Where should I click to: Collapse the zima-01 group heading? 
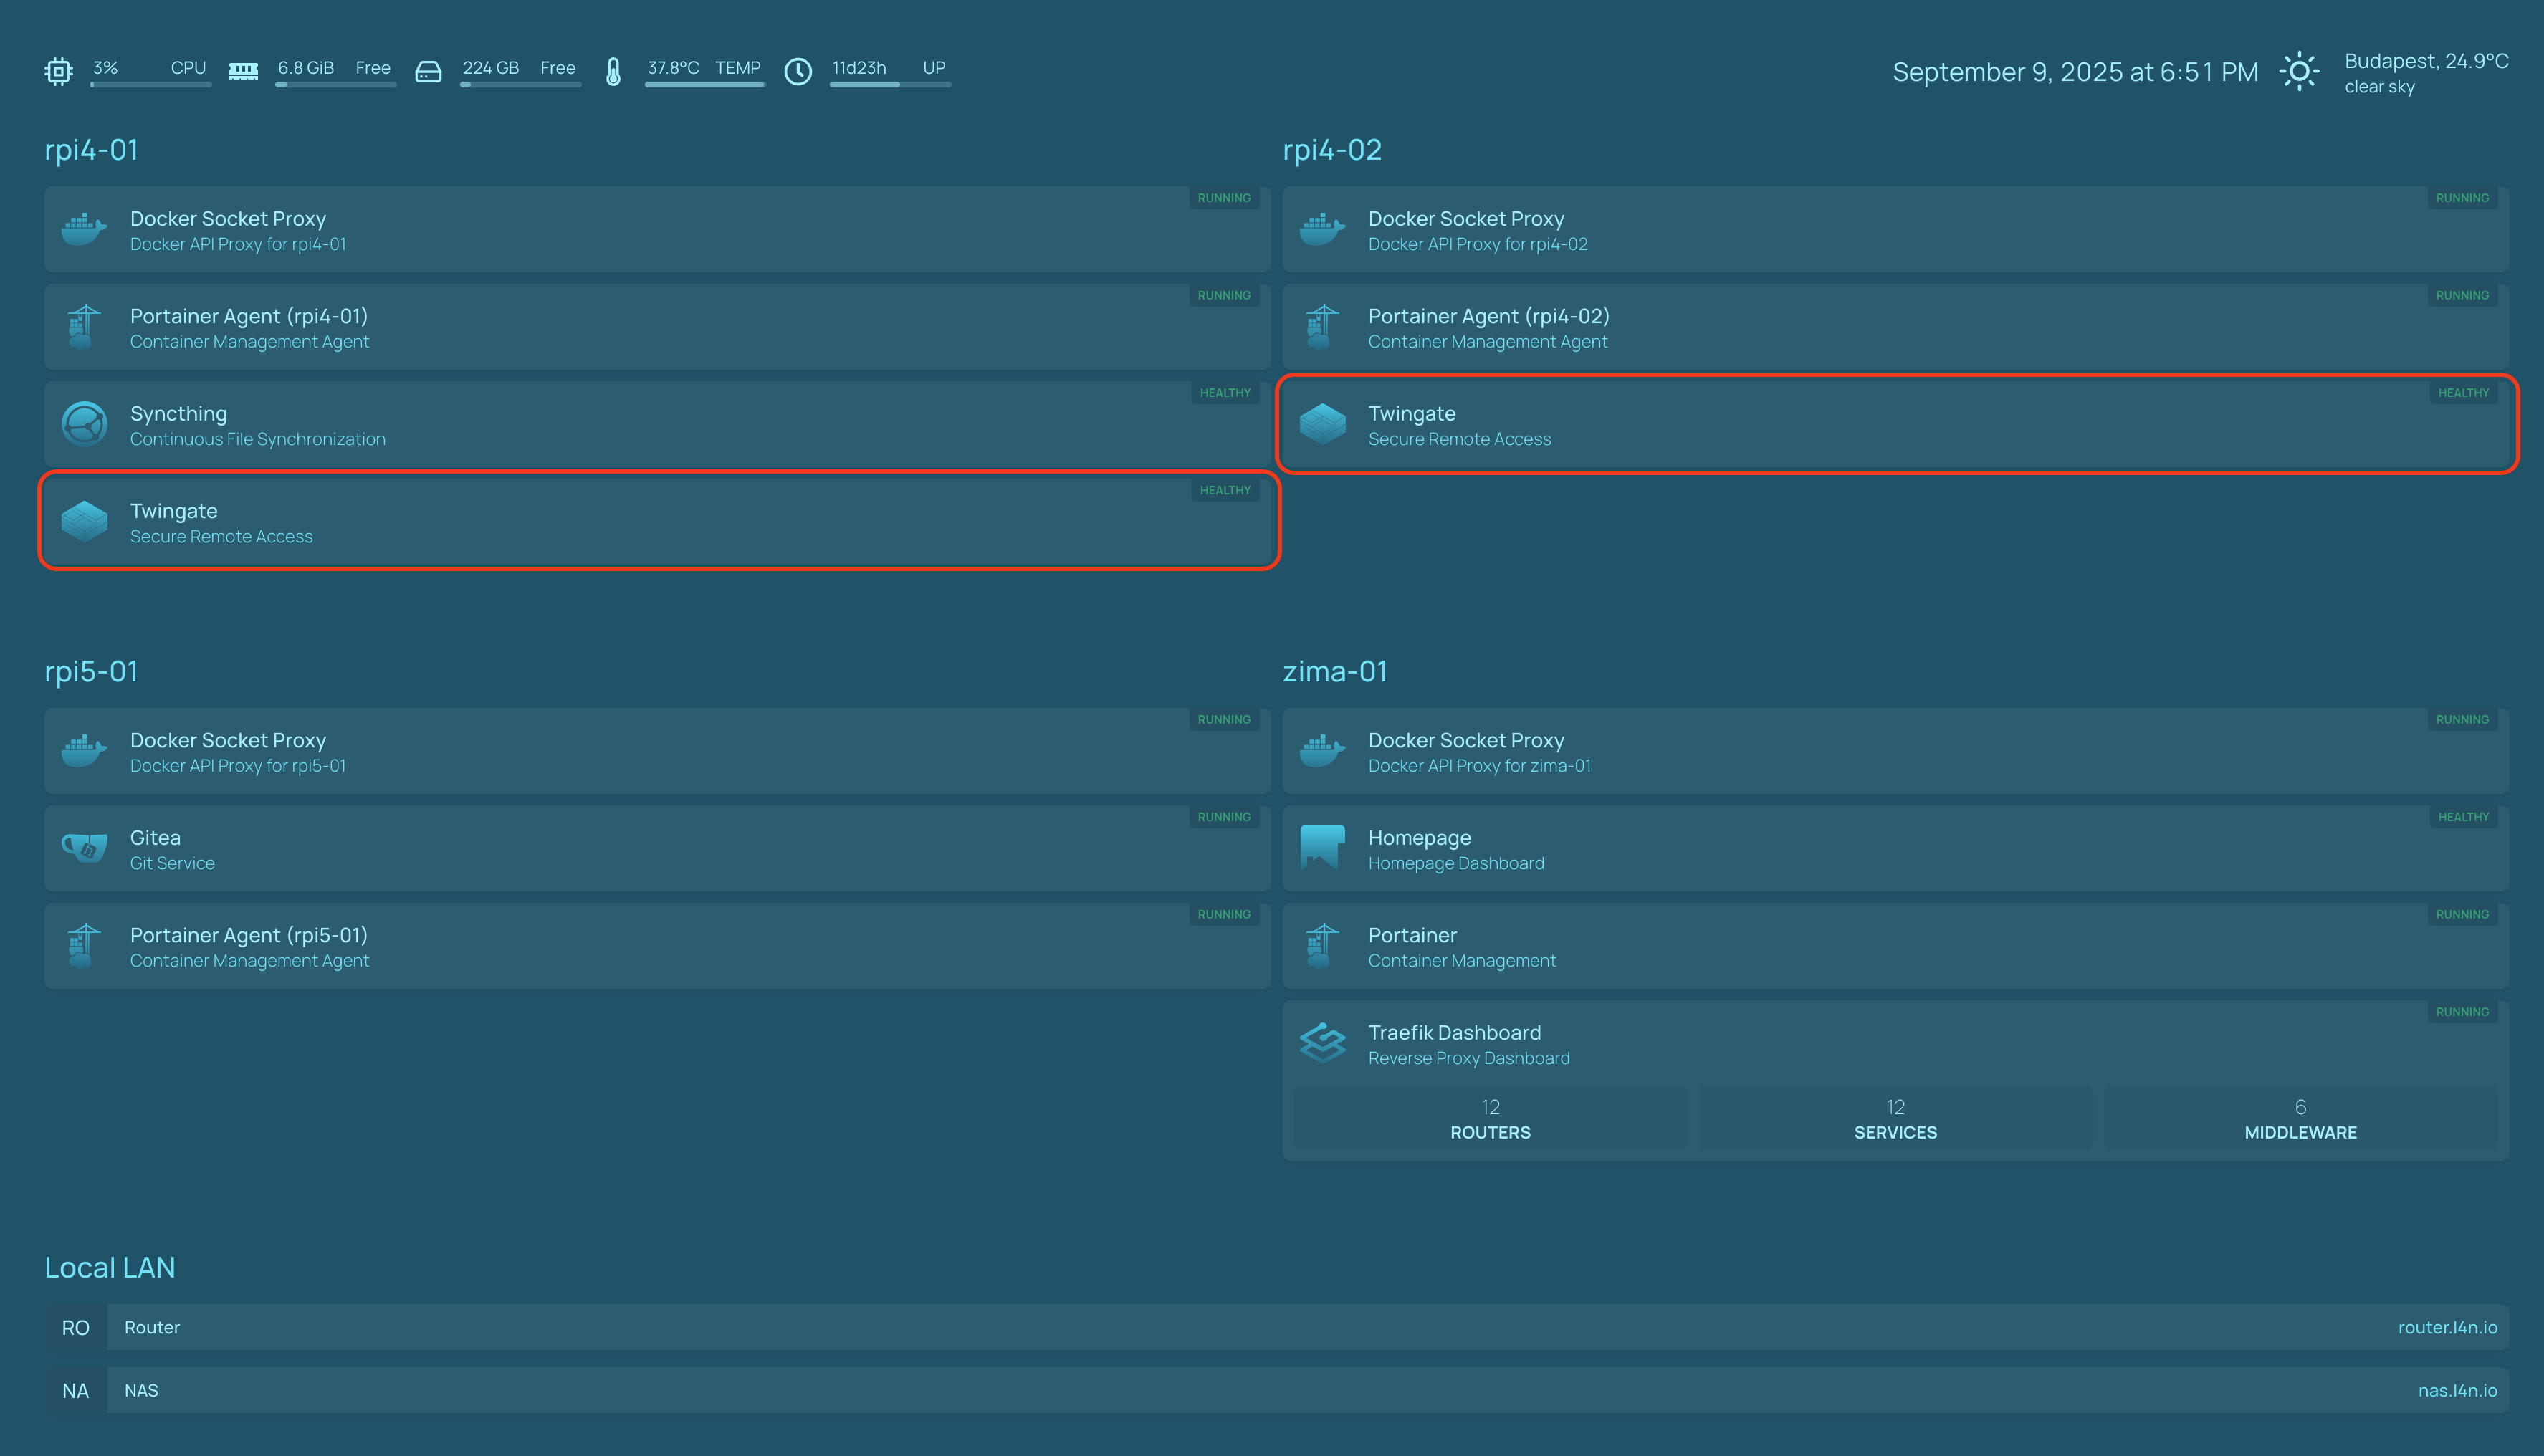click(1334, 671)
